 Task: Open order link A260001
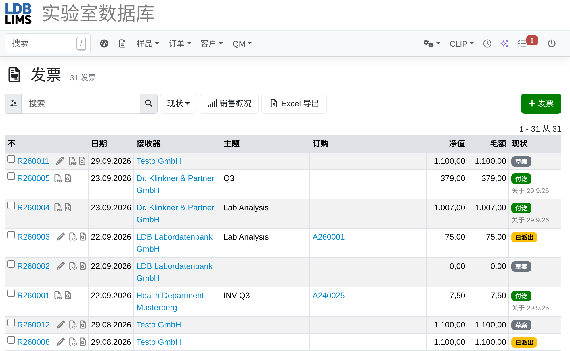click(x=328, y=237)
